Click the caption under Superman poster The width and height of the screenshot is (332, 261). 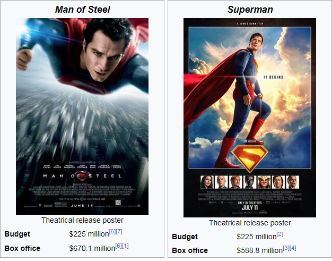pyautogui.click(x=249, y=223)
